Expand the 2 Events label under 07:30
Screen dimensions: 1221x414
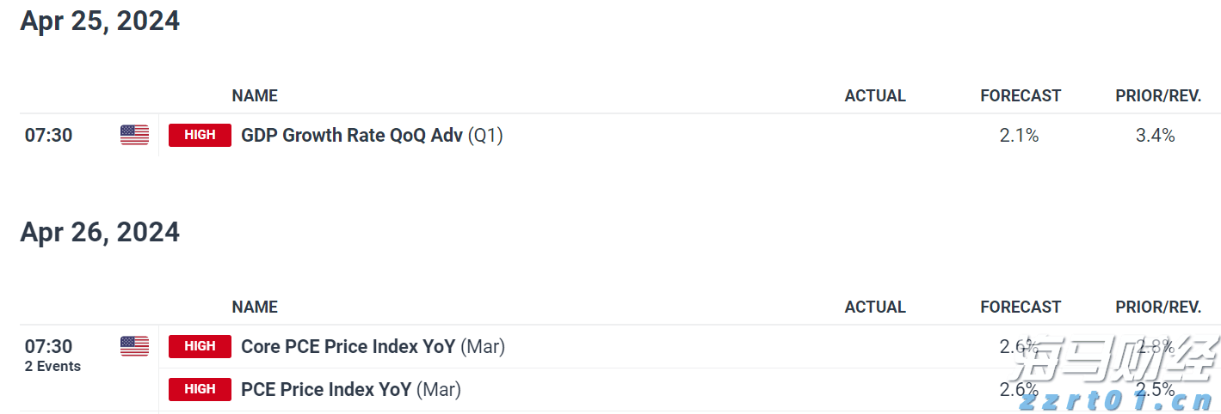52,367
